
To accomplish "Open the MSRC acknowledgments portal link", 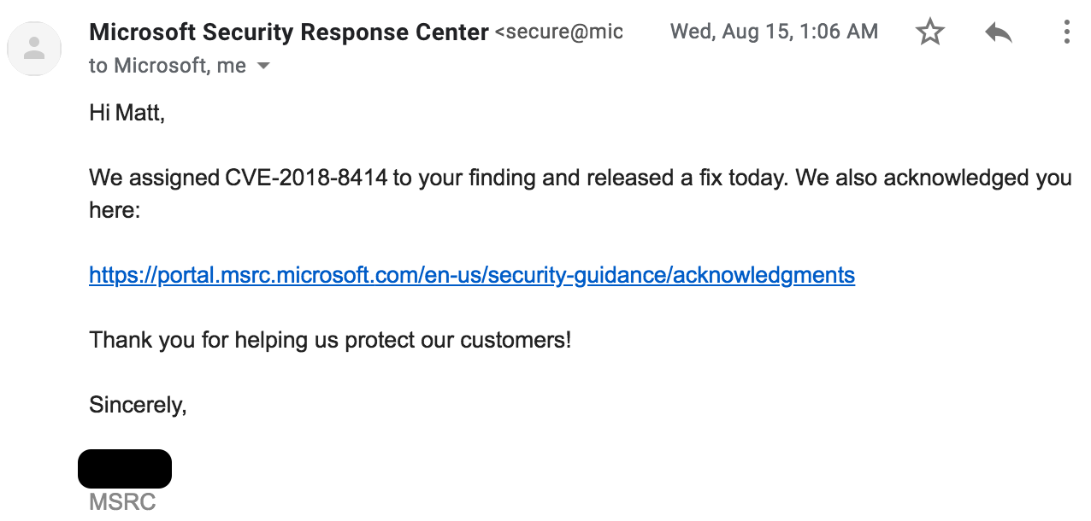I will 472,275.
